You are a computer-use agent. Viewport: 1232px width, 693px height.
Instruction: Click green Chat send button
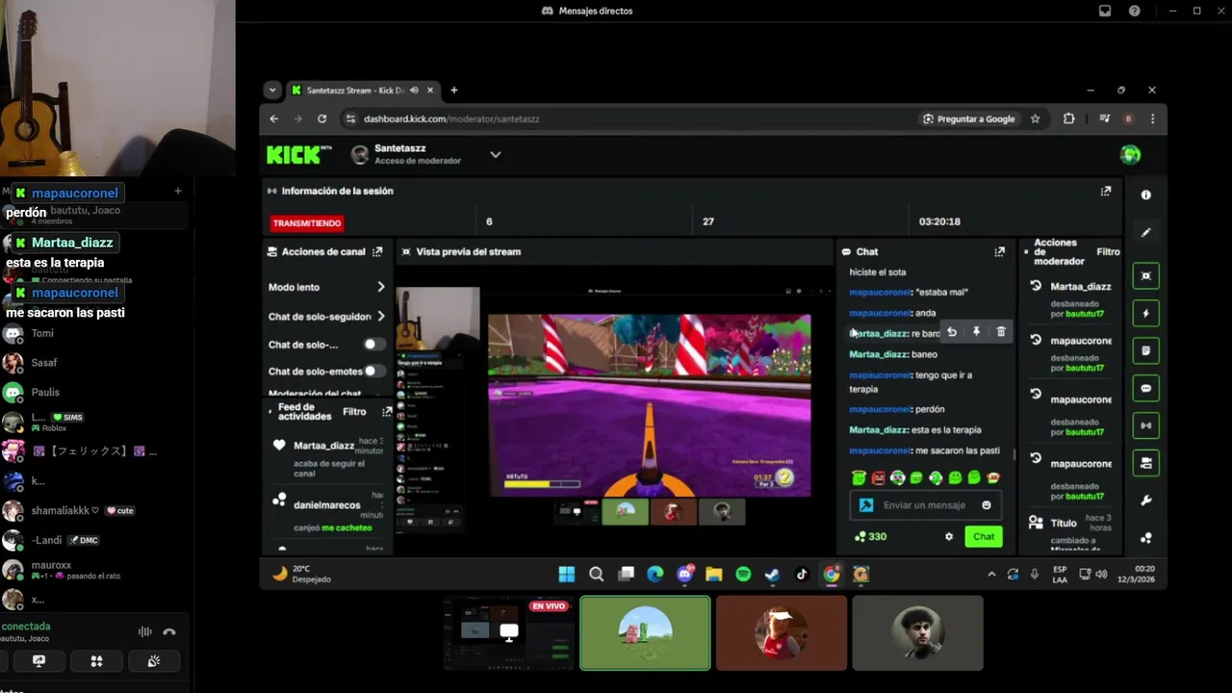click(984, 537)
